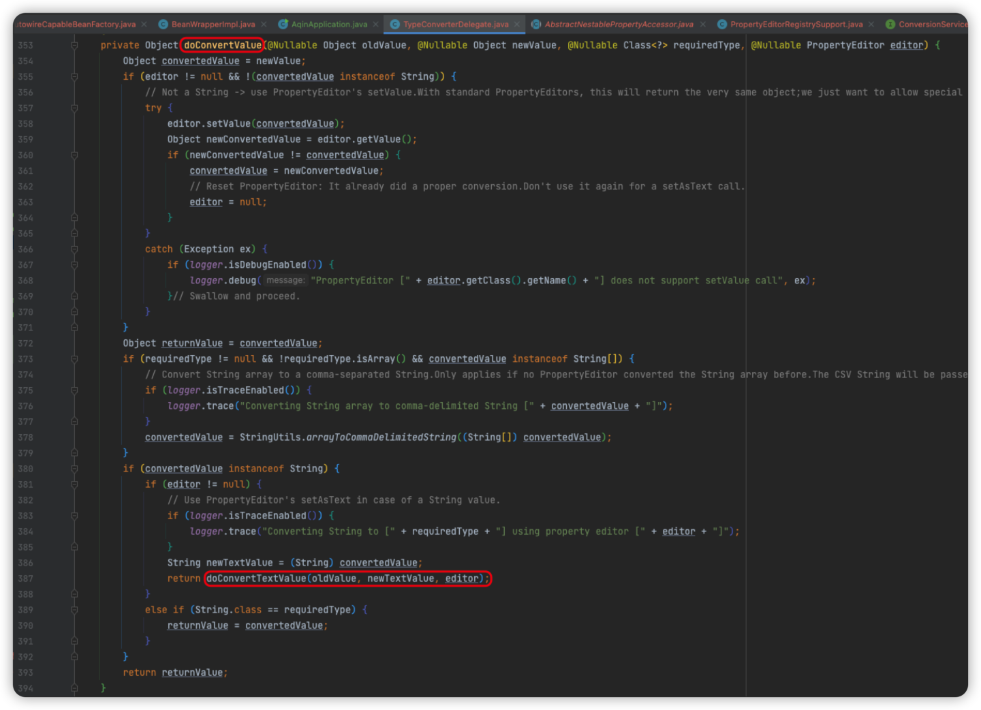The image size is (981, 710).
Task: Click the 'arrayToCommaDelimitedString' method call
Action: tap(381, 437)
